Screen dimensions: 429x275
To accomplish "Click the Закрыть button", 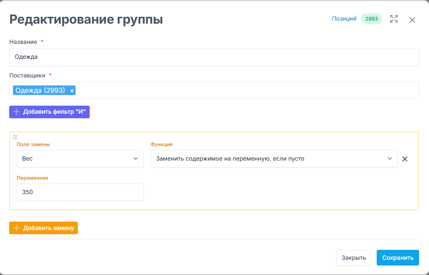I will pos(353,257).
